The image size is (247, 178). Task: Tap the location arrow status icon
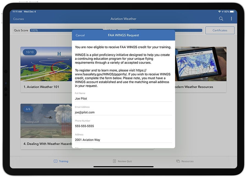(222, 12)
